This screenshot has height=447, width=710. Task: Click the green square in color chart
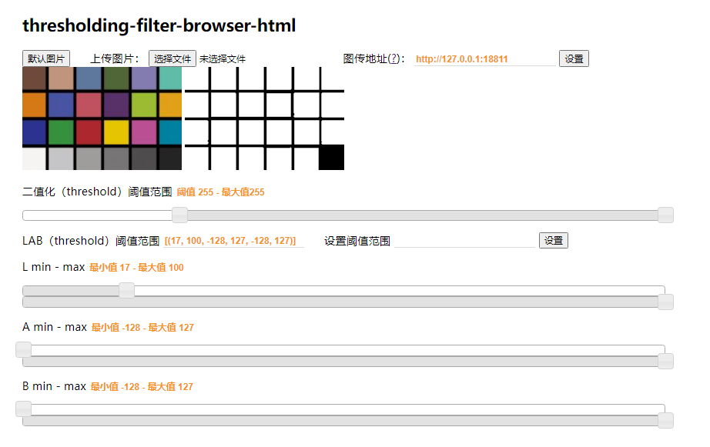coord(61,132)
